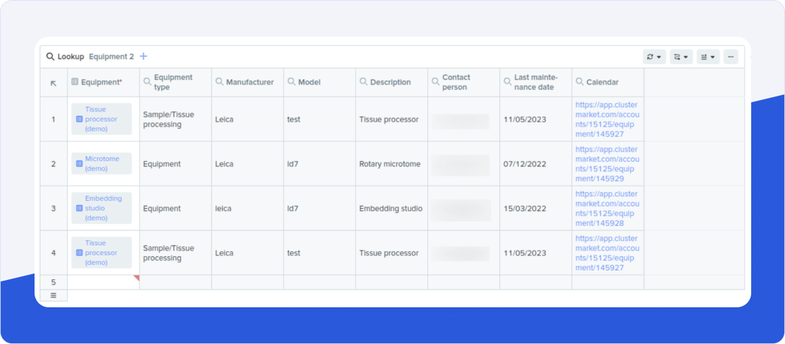Open the add rows dropdown
Screen dimensions: 785x344
tap(708, 57)
